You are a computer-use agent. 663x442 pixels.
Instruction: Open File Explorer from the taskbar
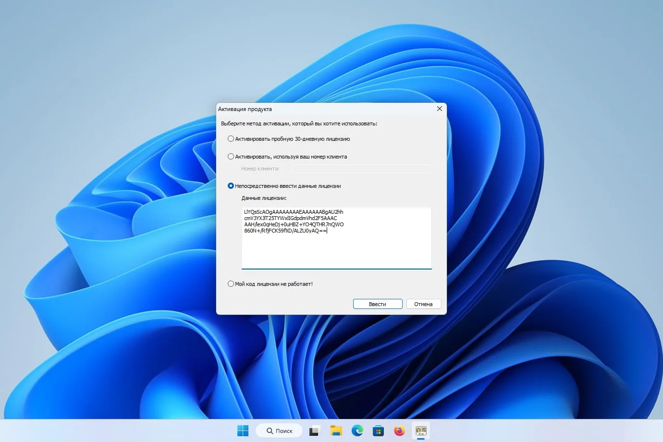[x=336, y=431]
